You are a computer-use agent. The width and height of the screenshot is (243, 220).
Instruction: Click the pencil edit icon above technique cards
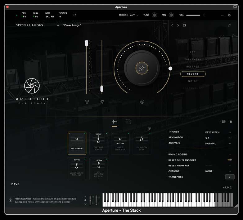tap(149, 129)
